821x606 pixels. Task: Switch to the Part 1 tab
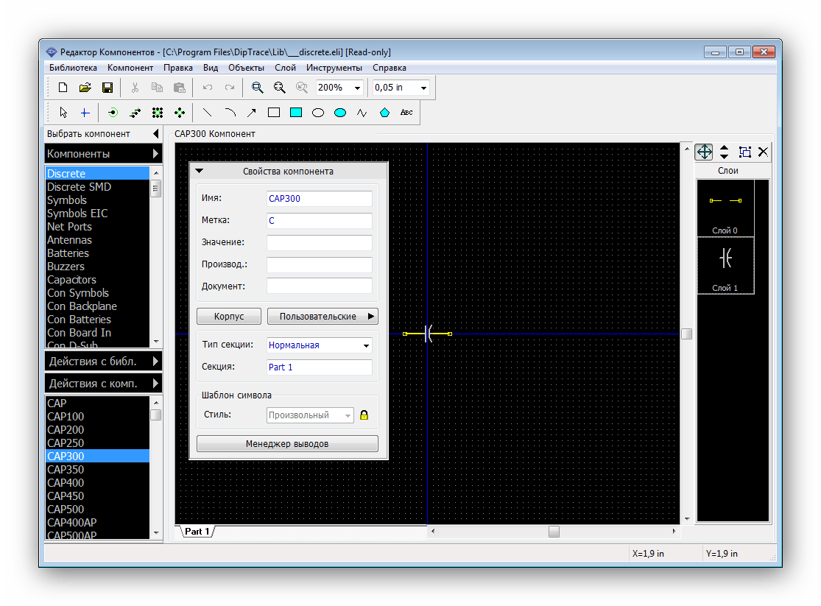197,531
